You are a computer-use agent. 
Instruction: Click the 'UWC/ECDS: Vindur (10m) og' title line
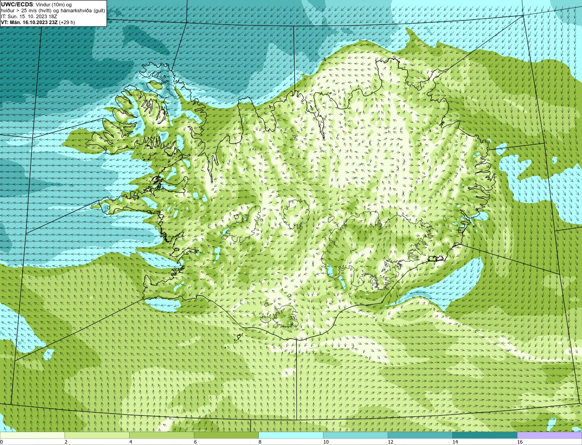36,5
